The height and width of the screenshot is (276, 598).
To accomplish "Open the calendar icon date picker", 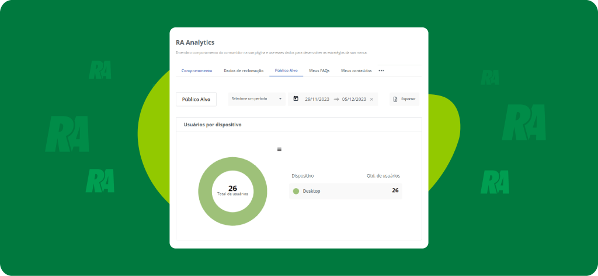I will [295, 98].
